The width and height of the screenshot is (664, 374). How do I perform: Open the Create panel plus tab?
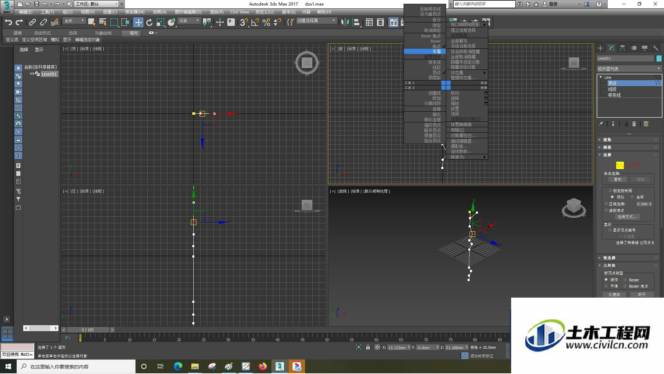pos(600,48)
